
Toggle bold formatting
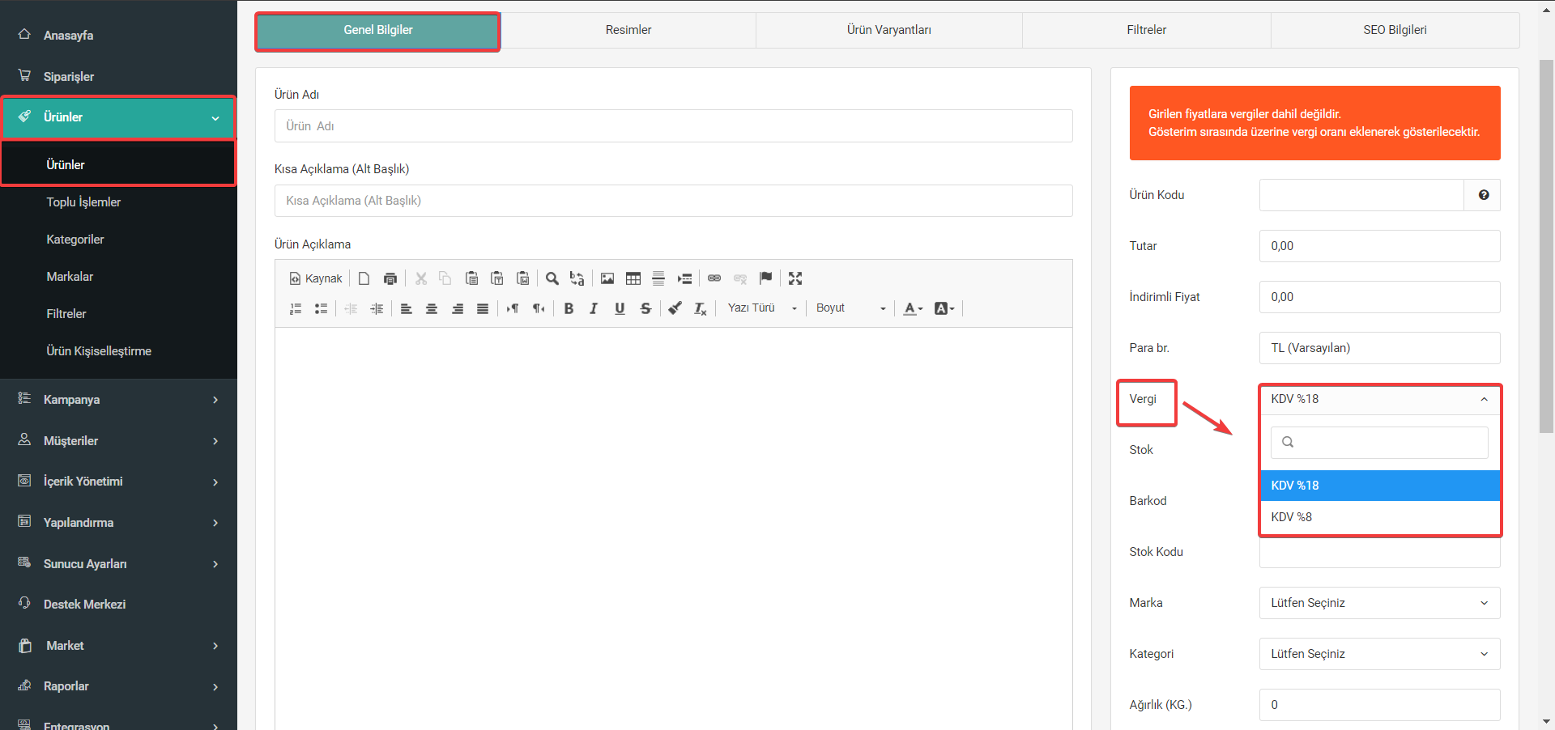[569, 308]
